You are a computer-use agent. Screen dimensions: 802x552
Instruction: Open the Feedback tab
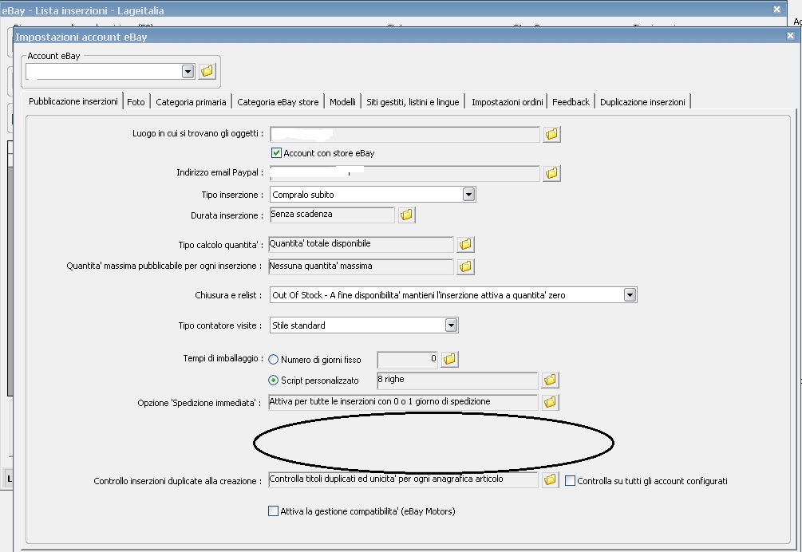click(571, 102)
